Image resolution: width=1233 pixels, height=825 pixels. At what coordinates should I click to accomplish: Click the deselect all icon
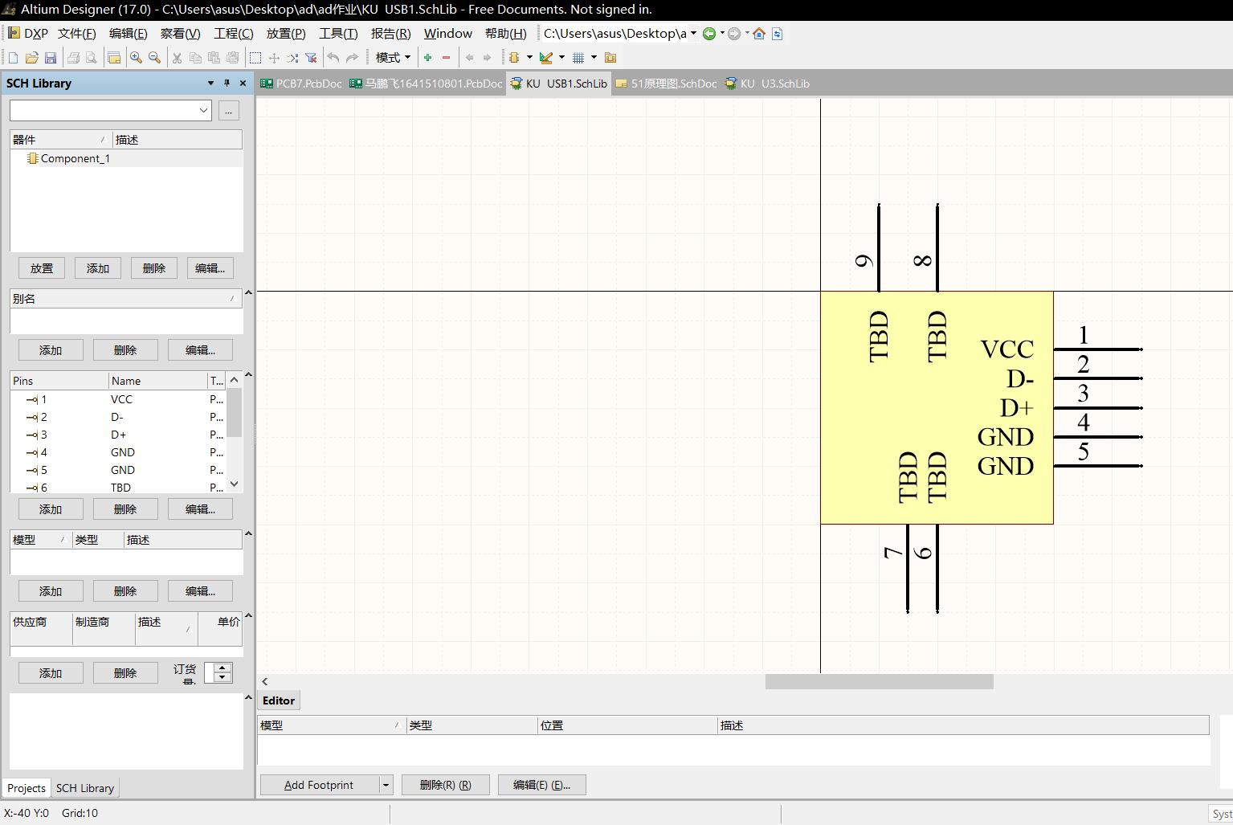pyautogui.click(x=292, y=58)
